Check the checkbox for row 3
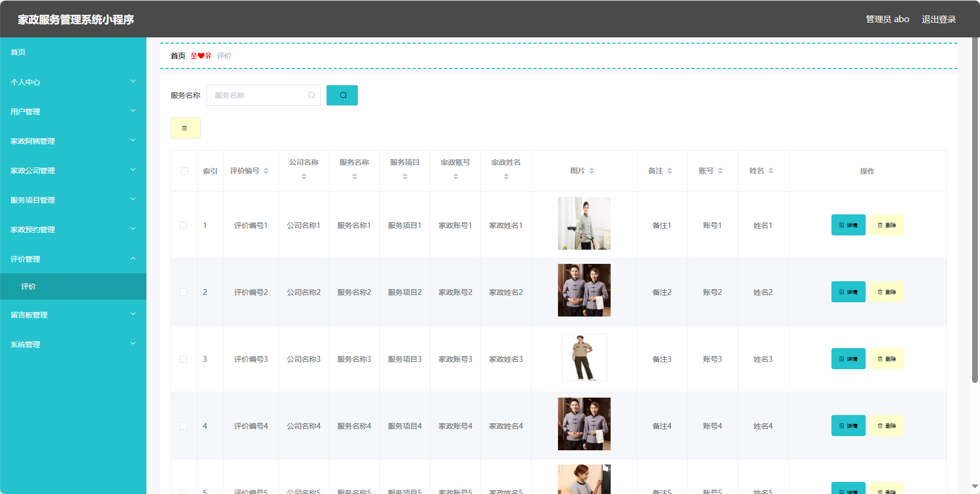Image resolution: width=980 pixels, height=494 pixels. (183, 359)
